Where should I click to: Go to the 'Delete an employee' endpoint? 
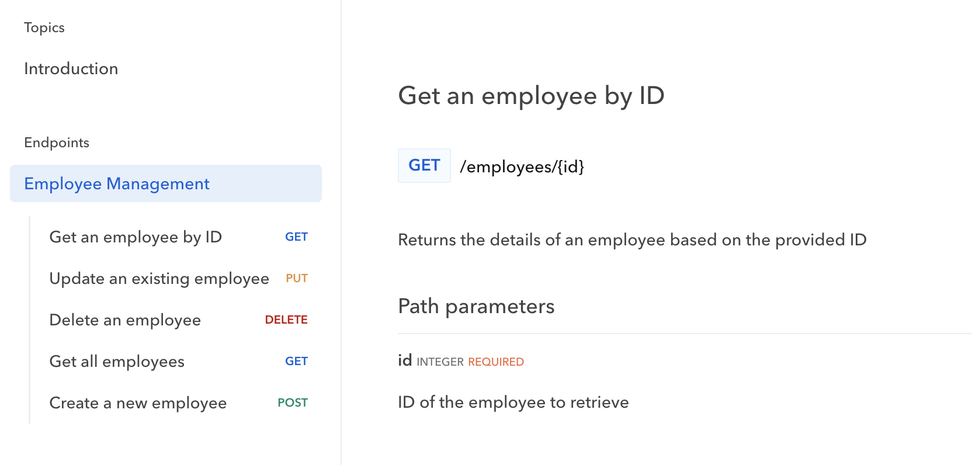click(x=125, y=320)
